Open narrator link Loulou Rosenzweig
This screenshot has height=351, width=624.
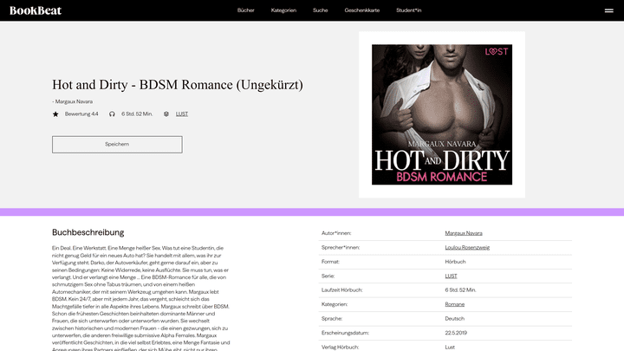[467, 248]
